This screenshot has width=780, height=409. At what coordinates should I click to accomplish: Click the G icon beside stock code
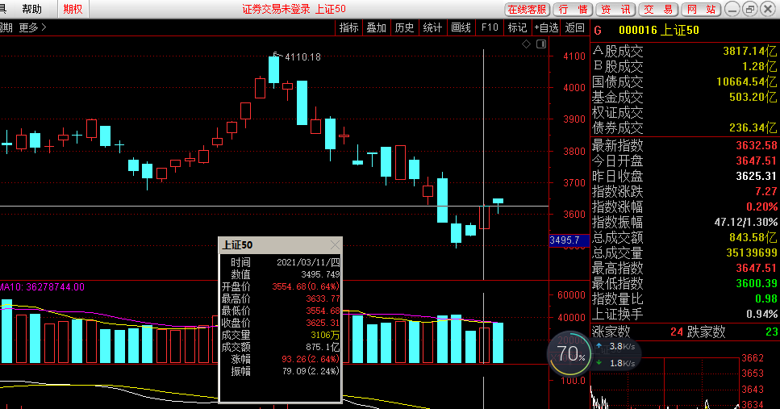pos(598,31)
